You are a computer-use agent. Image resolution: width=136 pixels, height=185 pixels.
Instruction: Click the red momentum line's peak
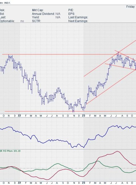tap(117, 151)
